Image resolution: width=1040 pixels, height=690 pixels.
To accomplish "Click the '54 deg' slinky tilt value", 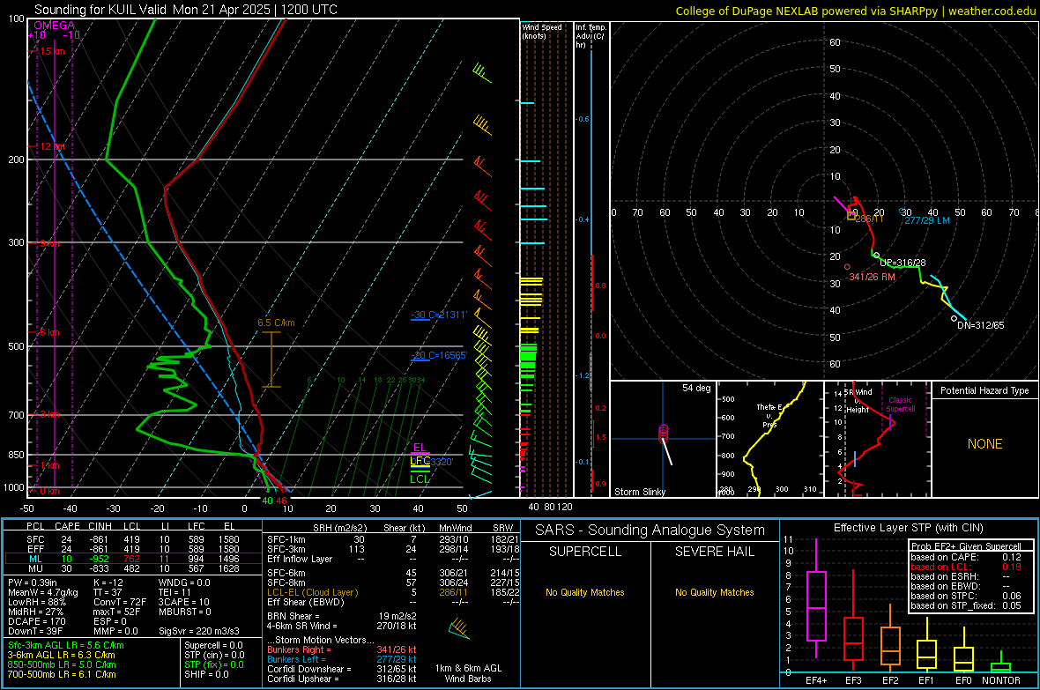I will click(x=696, y=388).
